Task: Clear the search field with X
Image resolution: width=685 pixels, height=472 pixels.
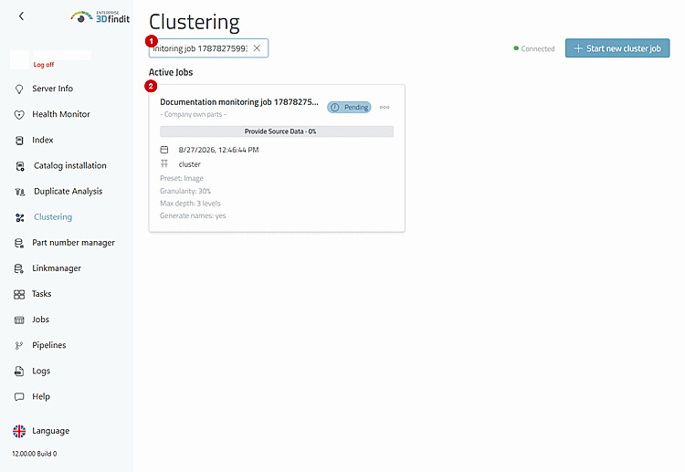Action: [x=258, y=48]
